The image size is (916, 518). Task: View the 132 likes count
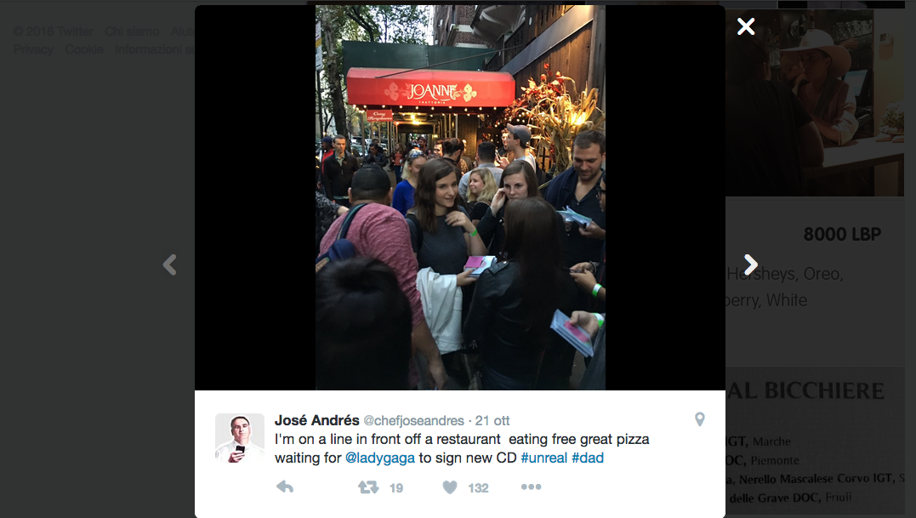tap(478, 488)
